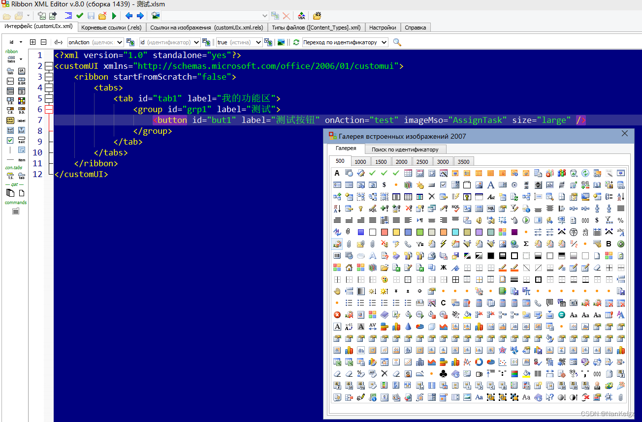Image resolution: width=642 pixels, height=422 pixels.
Task: Save the document using the floppy disk icon
Action: (91, 15)
